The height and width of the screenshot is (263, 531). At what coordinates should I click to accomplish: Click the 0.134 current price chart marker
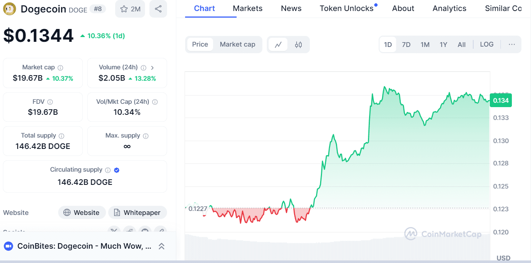tap(500, 101)
